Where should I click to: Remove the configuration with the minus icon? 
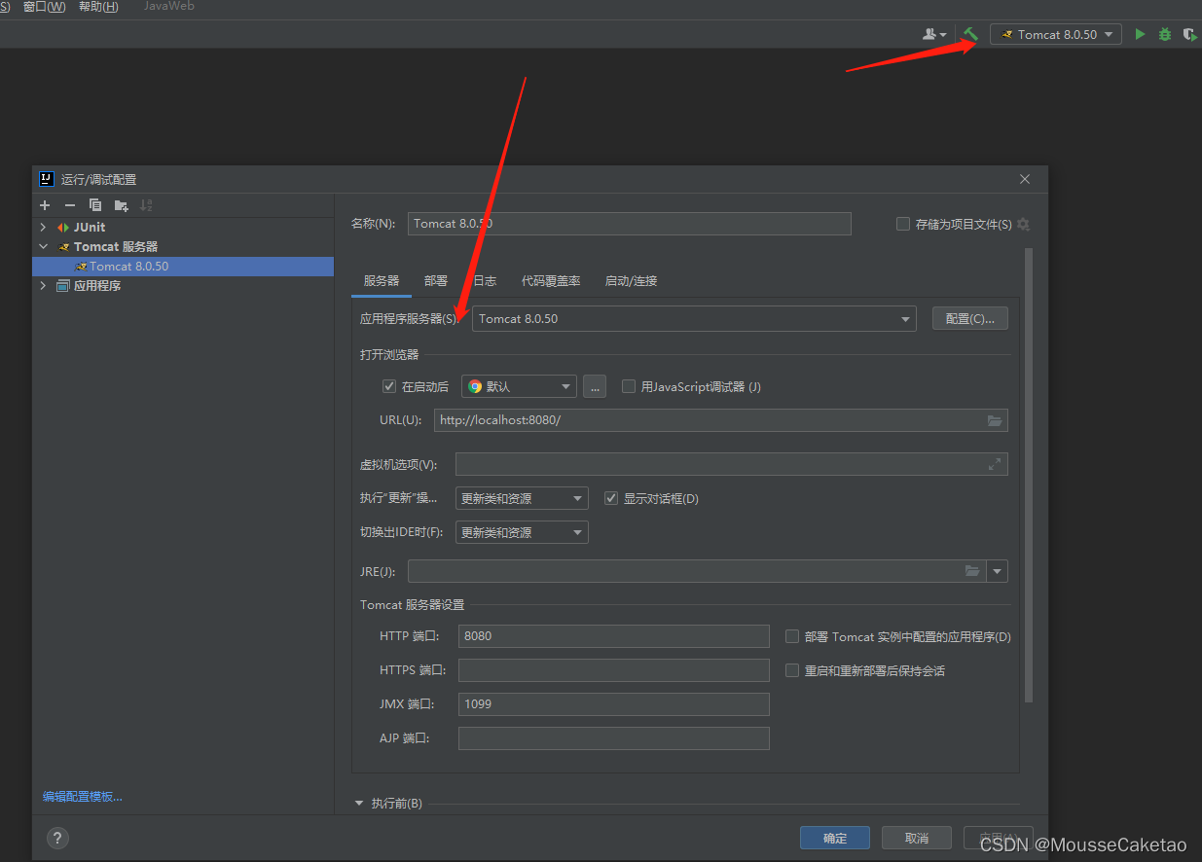pos(70,205)
